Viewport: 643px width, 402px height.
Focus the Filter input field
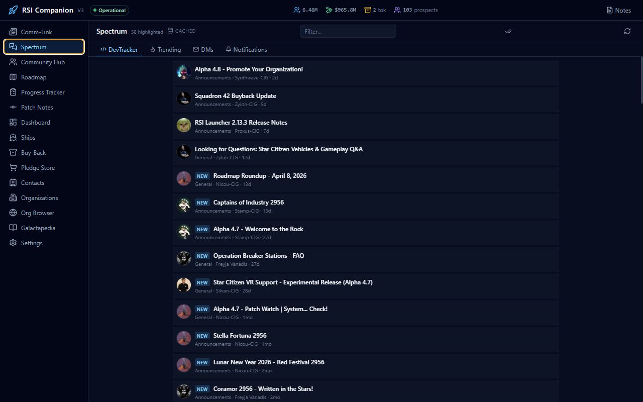tap(348, 31)
